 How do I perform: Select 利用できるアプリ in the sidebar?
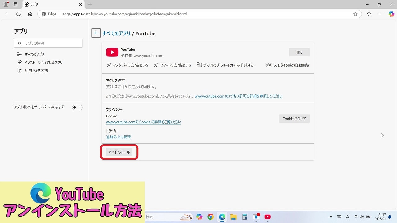coord(33,71)
